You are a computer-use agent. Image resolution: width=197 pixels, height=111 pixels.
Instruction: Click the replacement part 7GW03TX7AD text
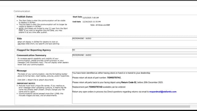[x=96, y=87]
